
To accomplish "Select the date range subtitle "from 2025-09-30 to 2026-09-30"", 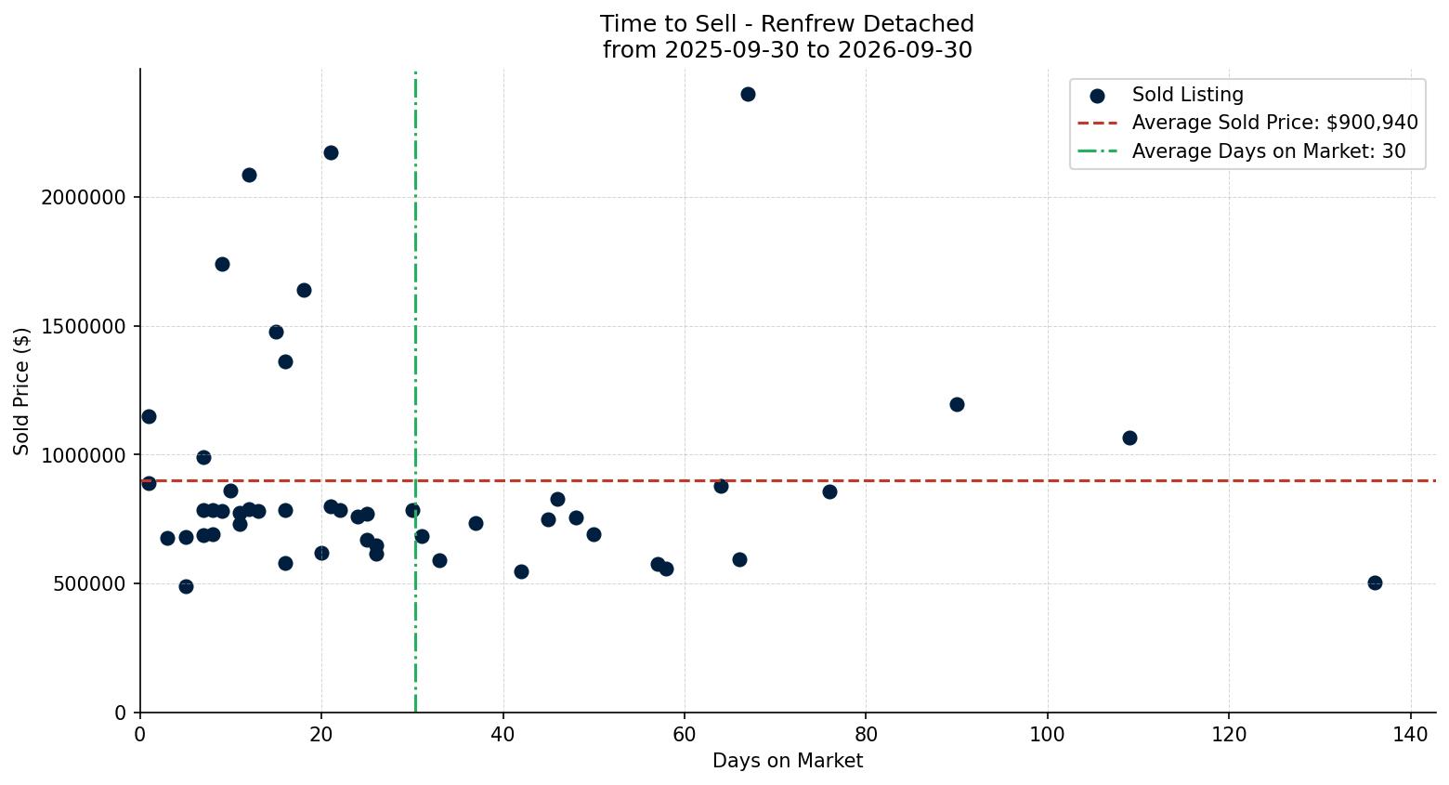I will click(787, 50).
